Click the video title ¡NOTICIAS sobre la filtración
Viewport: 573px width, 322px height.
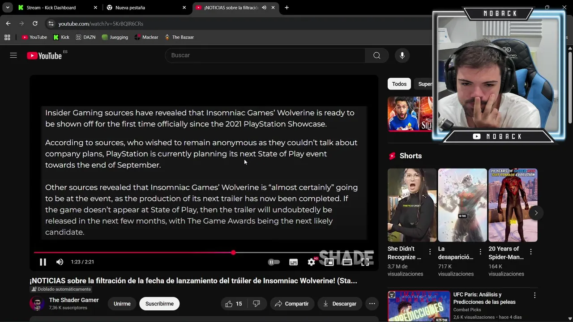pyautogui.click(x=193, y=281)
